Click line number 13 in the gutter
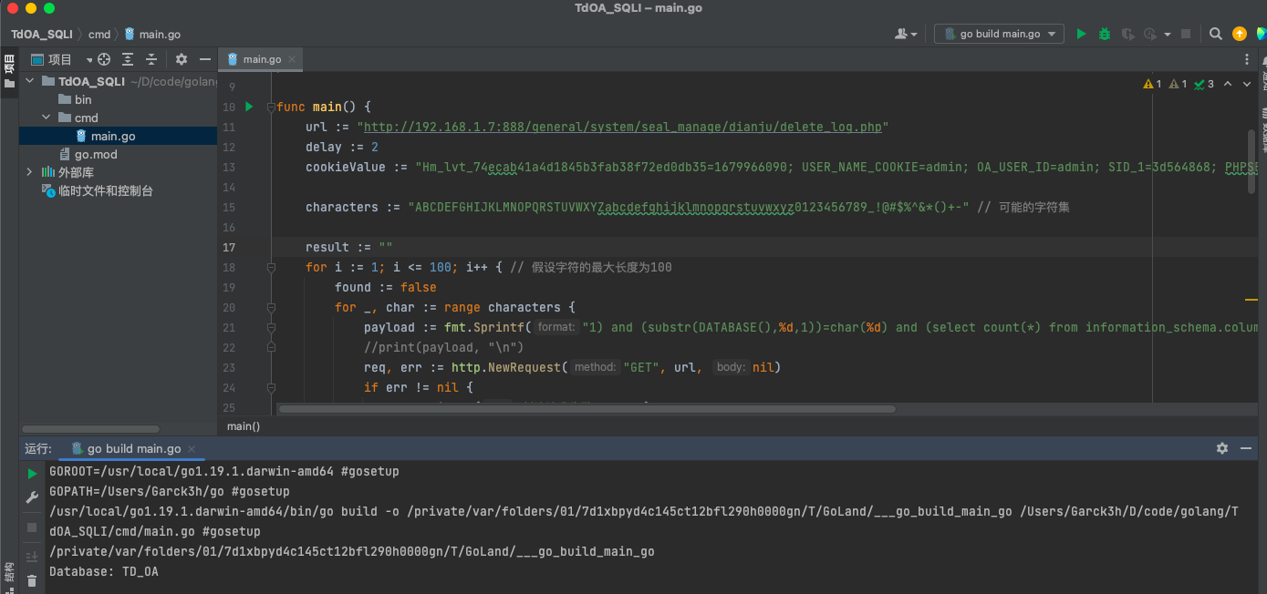The width and height of the screenshot is (1267, 594). pyautogui.click(x=228, y=167)
